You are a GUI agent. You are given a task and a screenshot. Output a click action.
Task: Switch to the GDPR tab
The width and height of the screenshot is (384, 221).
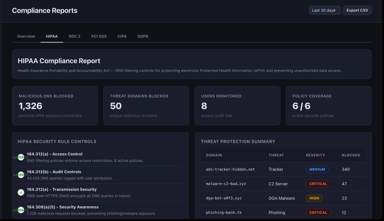click(142, 36)
